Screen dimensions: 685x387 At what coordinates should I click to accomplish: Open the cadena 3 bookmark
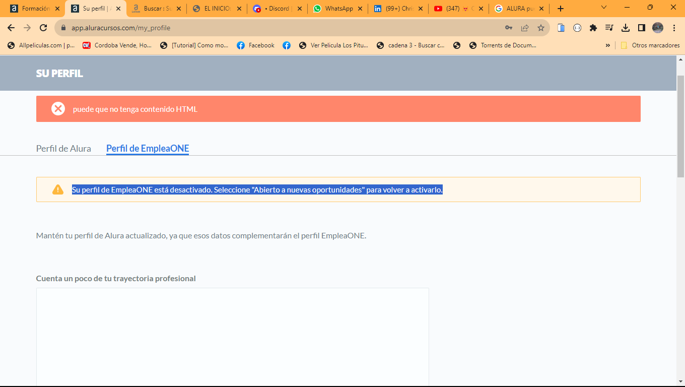point(410,45)
